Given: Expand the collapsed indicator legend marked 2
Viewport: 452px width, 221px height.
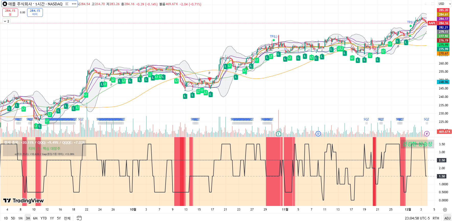Looking at the screenshot, I should tap(6, 21).
